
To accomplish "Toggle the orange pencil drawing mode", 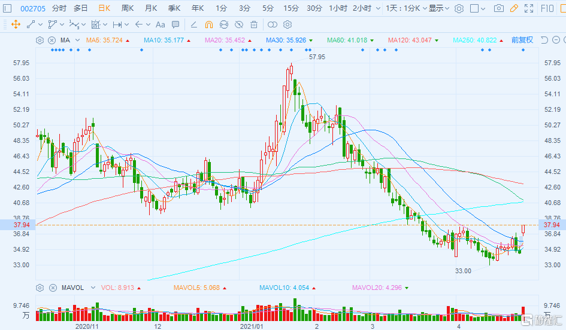I will 513,8.
